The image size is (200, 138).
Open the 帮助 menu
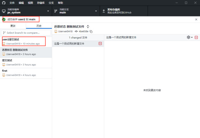pyautogui.click(x=60, y=3)
